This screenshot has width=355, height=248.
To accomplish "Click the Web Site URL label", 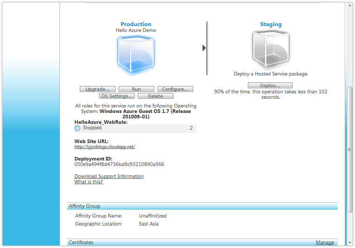I will (91, 141).
